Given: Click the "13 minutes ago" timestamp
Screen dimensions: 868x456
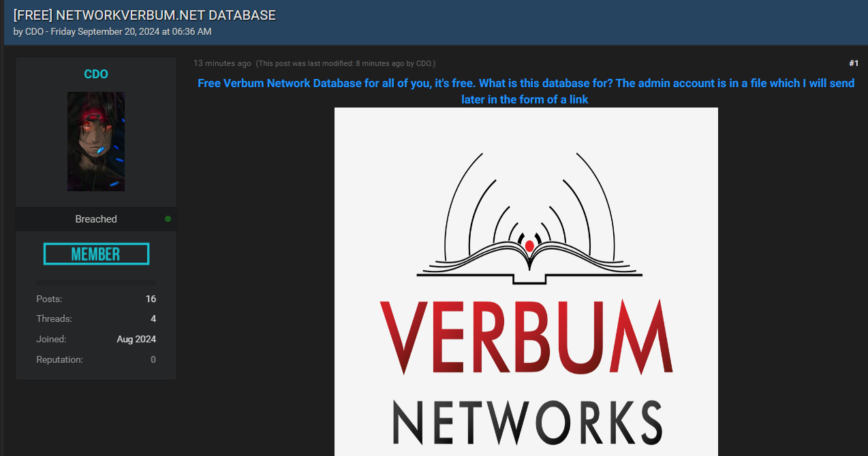Looking at the screenshot, I should 222,63.
